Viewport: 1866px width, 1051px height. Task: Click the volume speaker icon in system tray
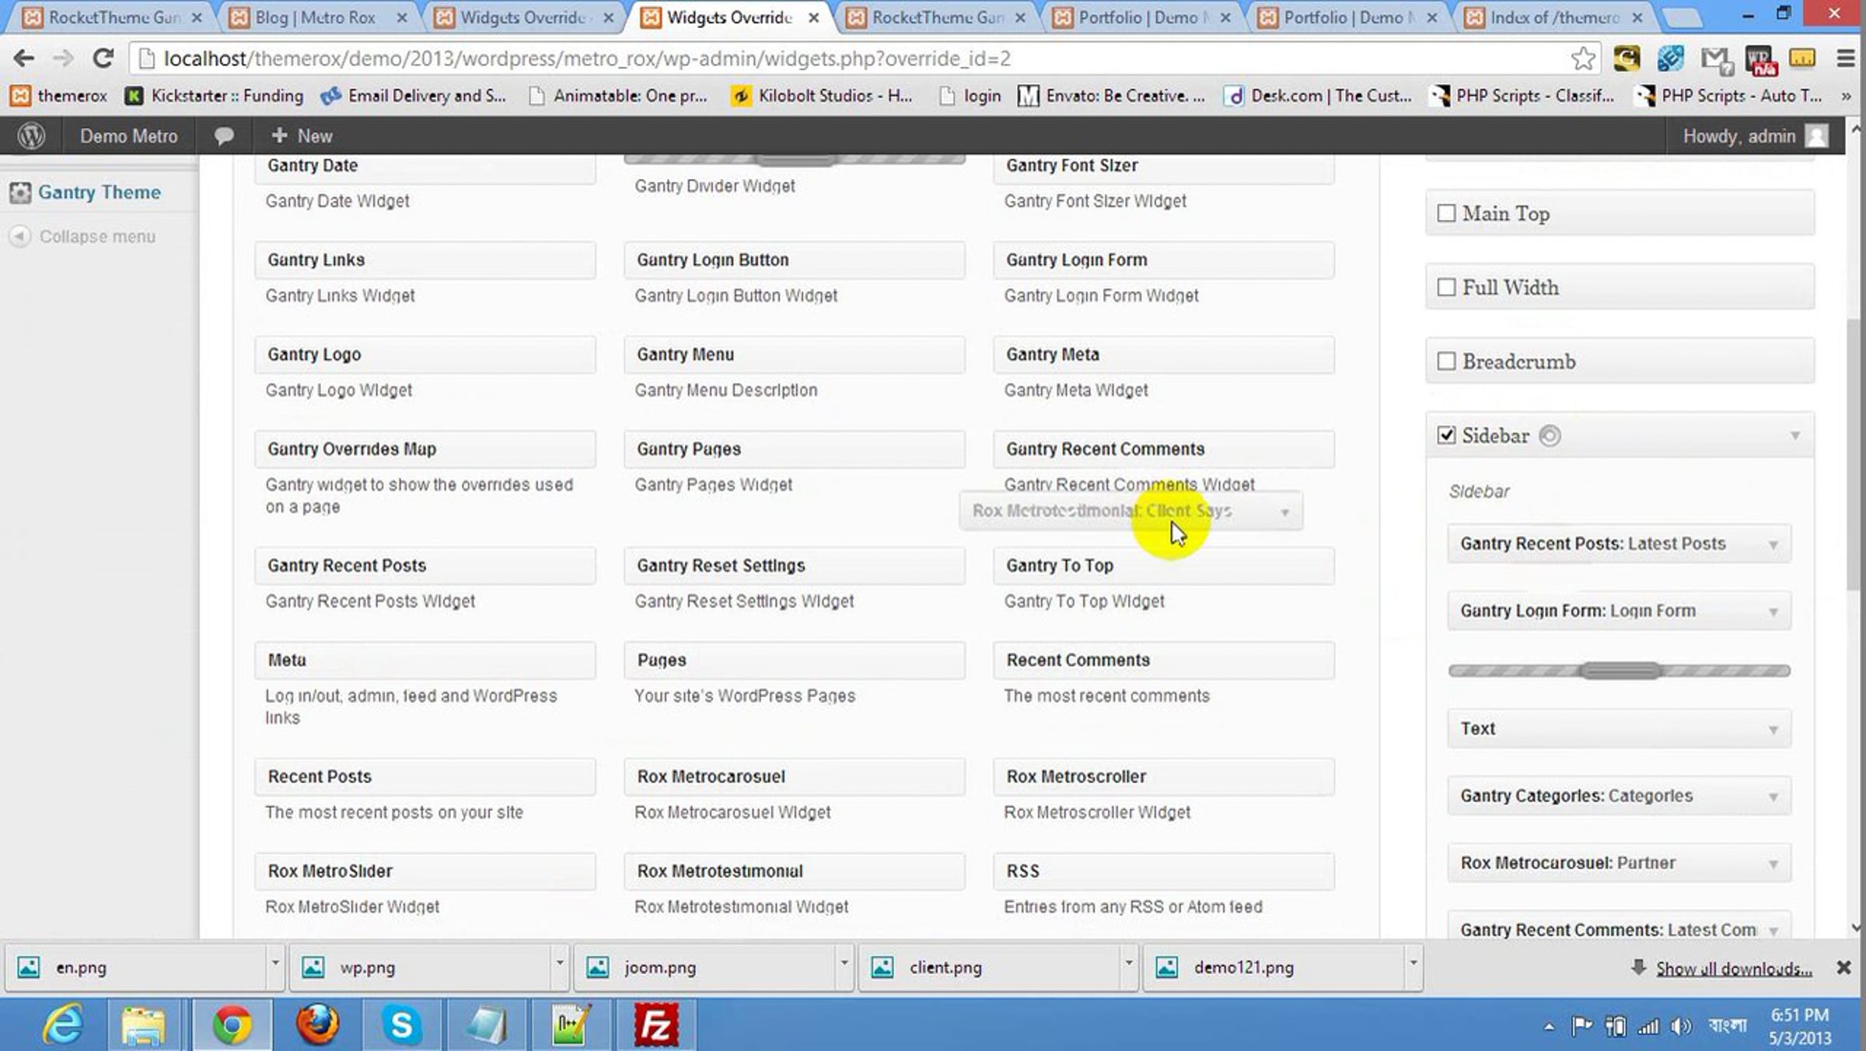(1681, 1027)
